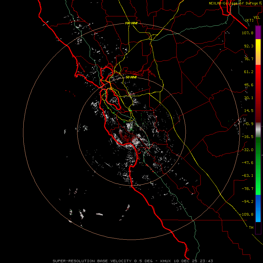This screenshot has width=263, height=263.
Task: Click the -32.0 velocity scale value
Action: coord(248,150)
